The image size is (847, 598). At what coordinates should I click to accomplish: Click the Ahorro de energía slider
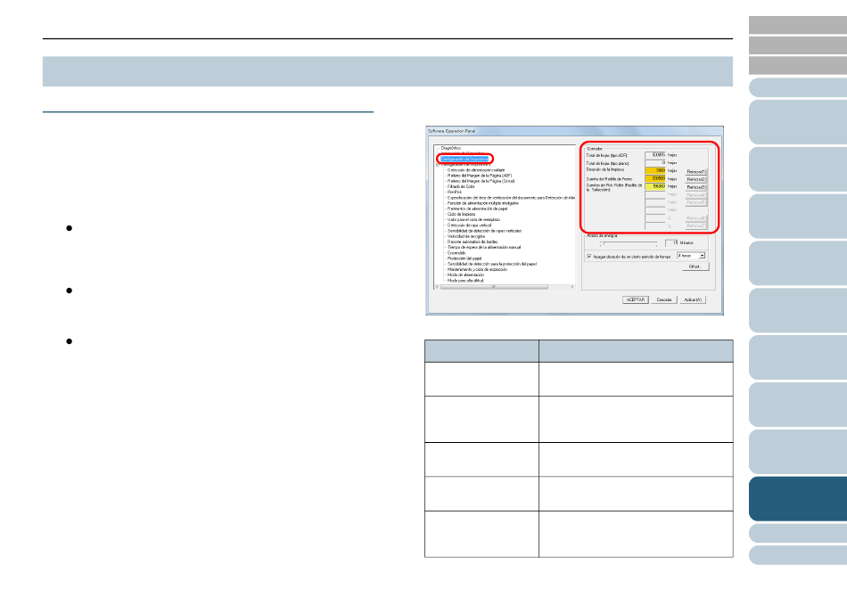[629, 243]
